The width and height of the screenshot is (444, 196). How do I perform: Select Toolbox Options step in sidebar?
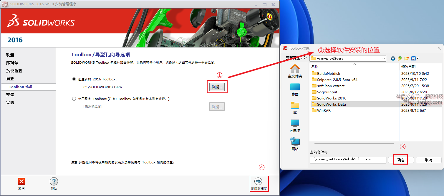(x=21, y=87)
